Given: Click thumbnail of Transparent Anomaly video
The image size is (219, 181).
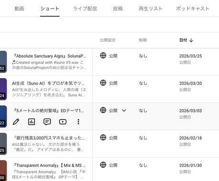Looking at the screenshot, I should pyautogui.click(x=3, y=171).
